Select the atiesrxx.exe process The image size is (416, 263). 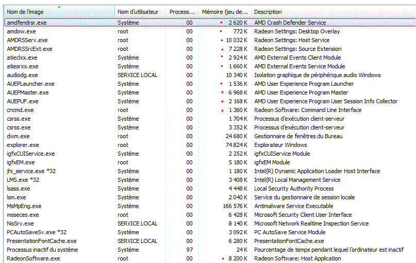coord(23,66)
